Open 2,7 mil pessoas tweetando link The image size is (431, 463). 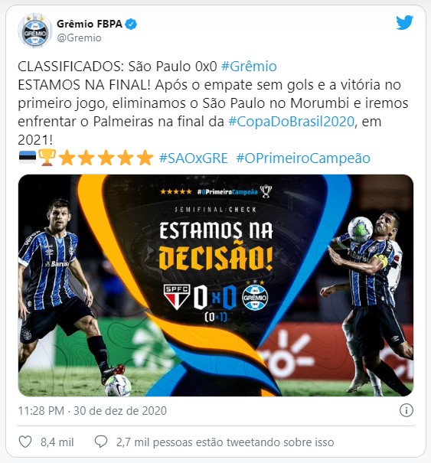[x=225, y=442]
